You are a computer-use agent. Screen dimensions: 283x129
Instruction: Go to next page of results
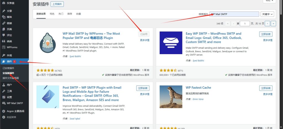point(267,24)
